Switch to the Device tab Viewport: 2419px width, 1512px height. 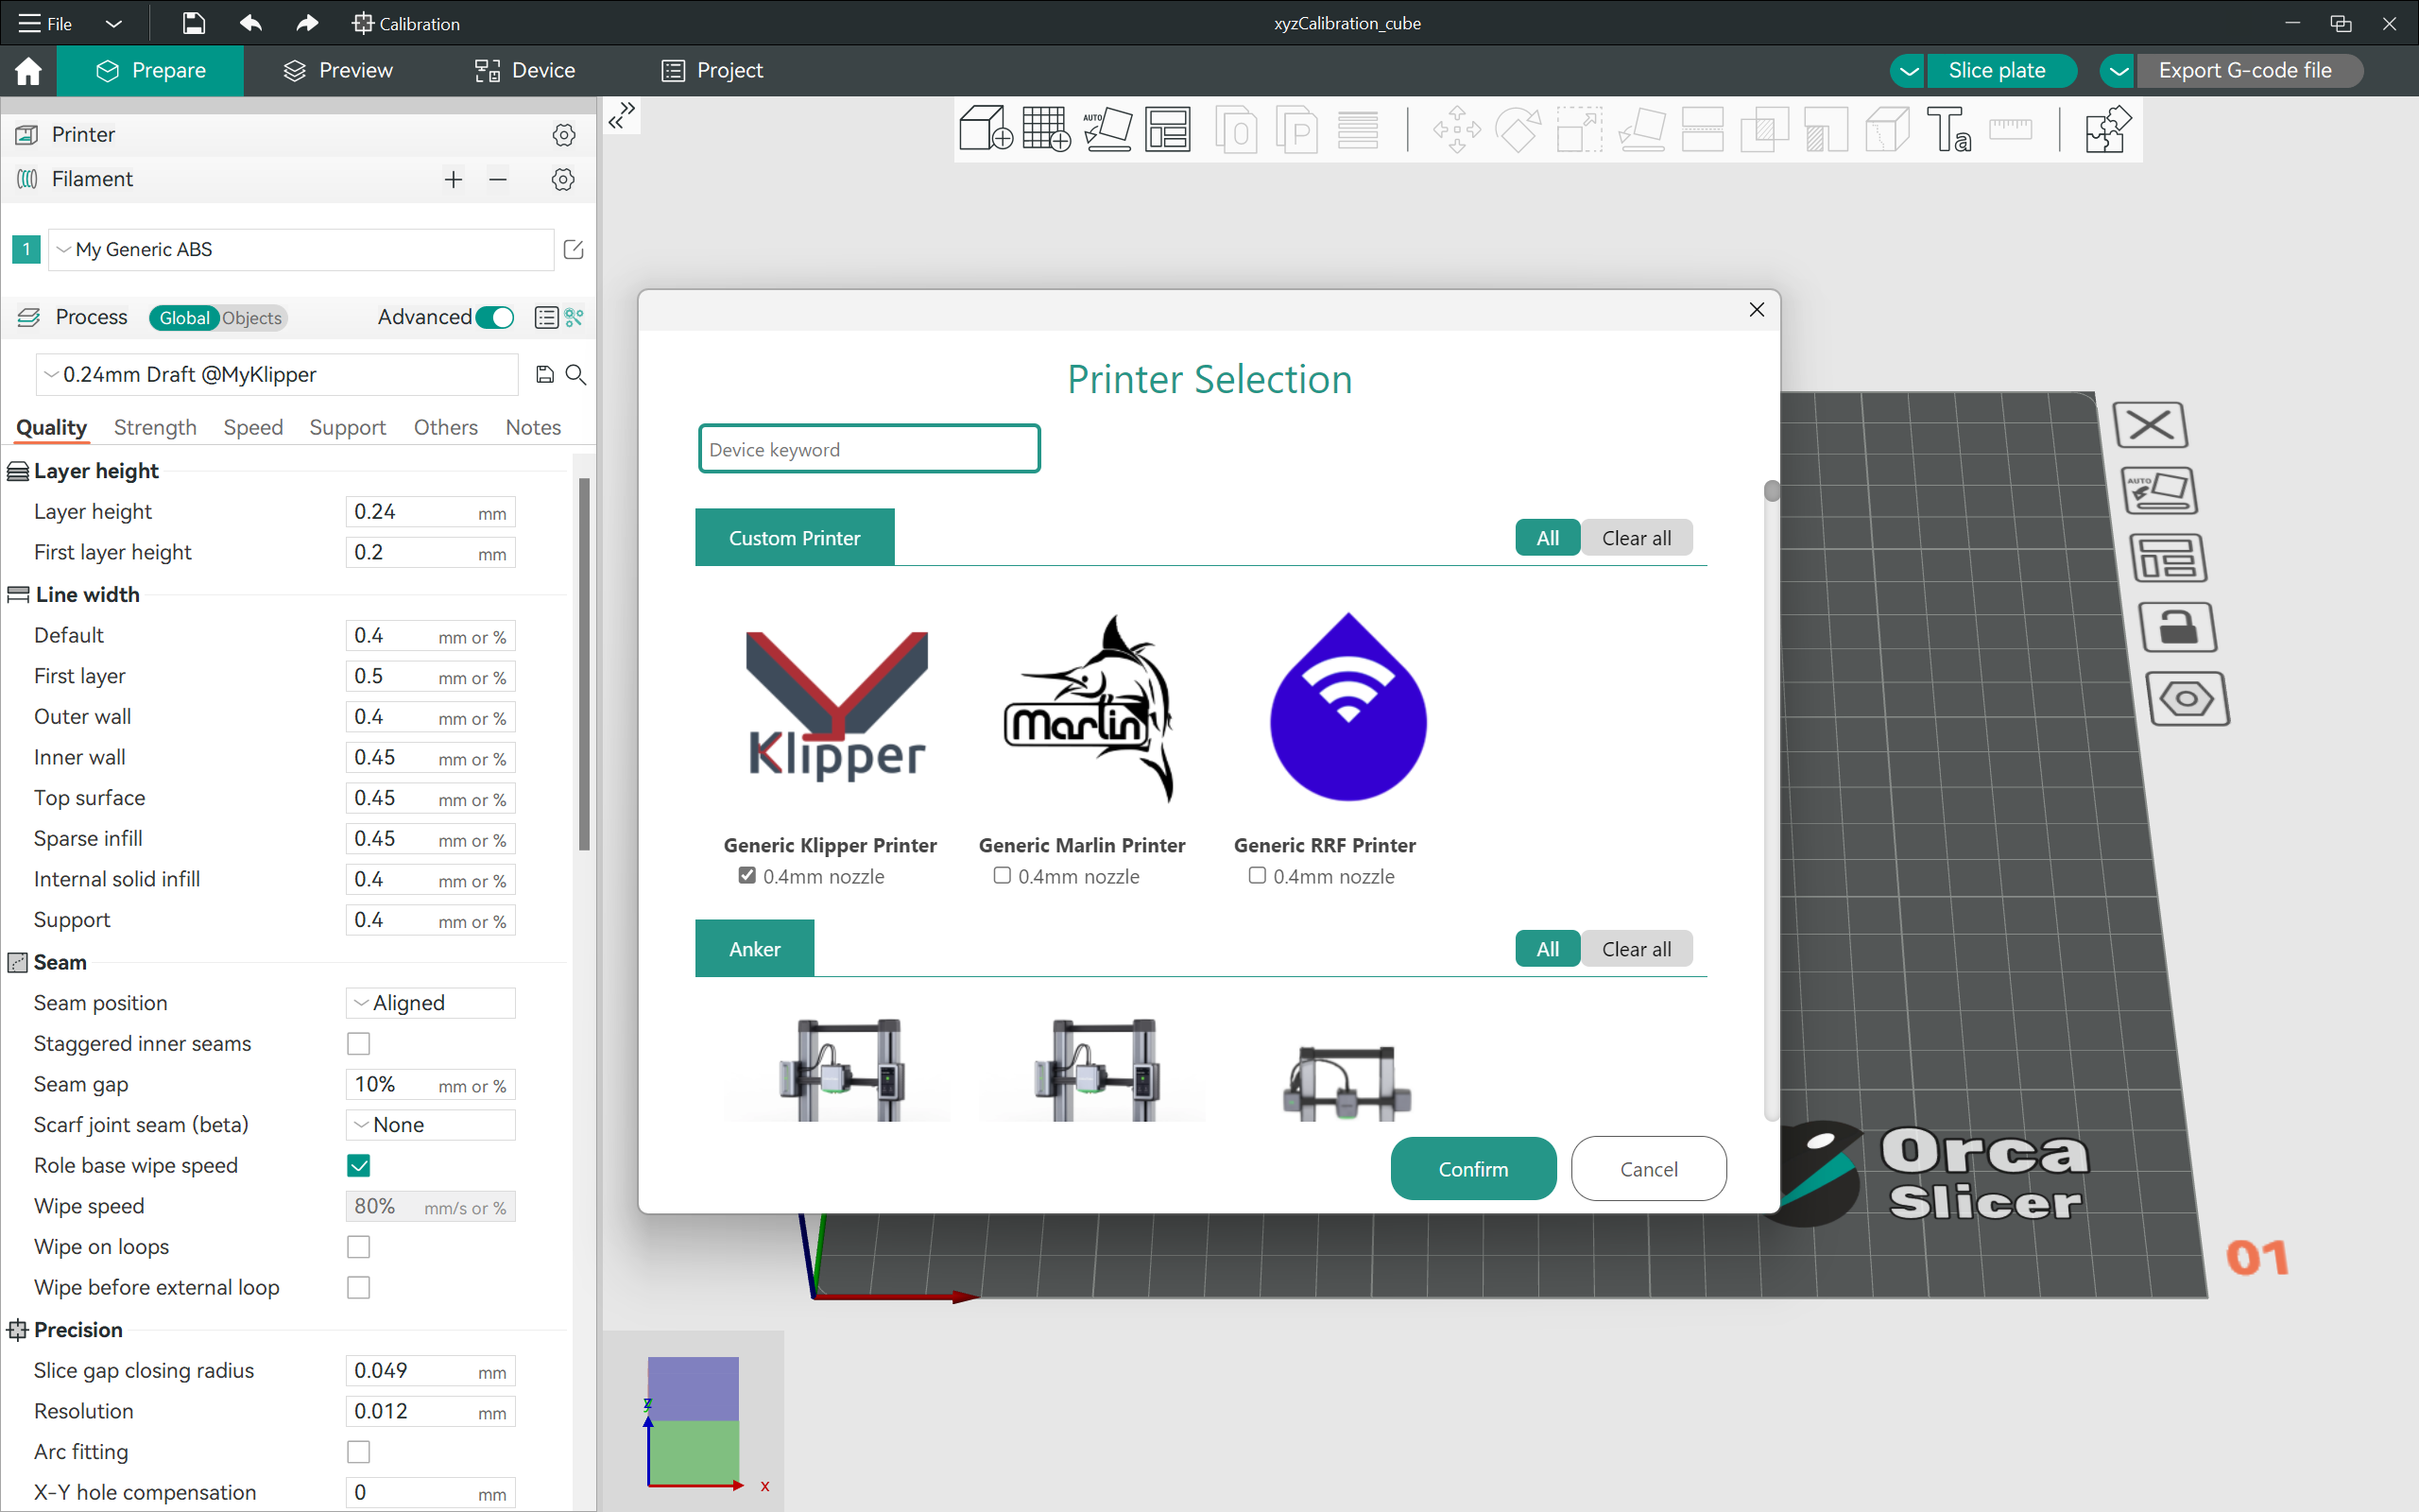pos(524,70)
